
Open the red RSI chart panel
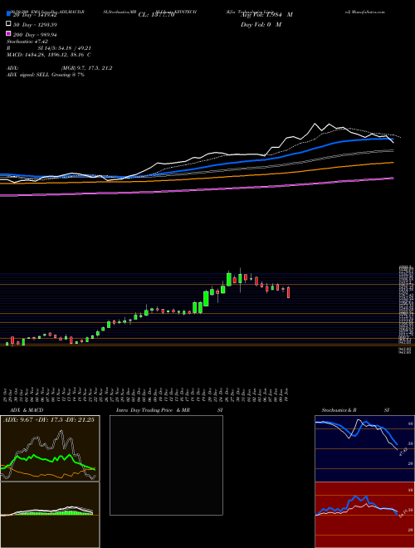click(x=364, y=515)
